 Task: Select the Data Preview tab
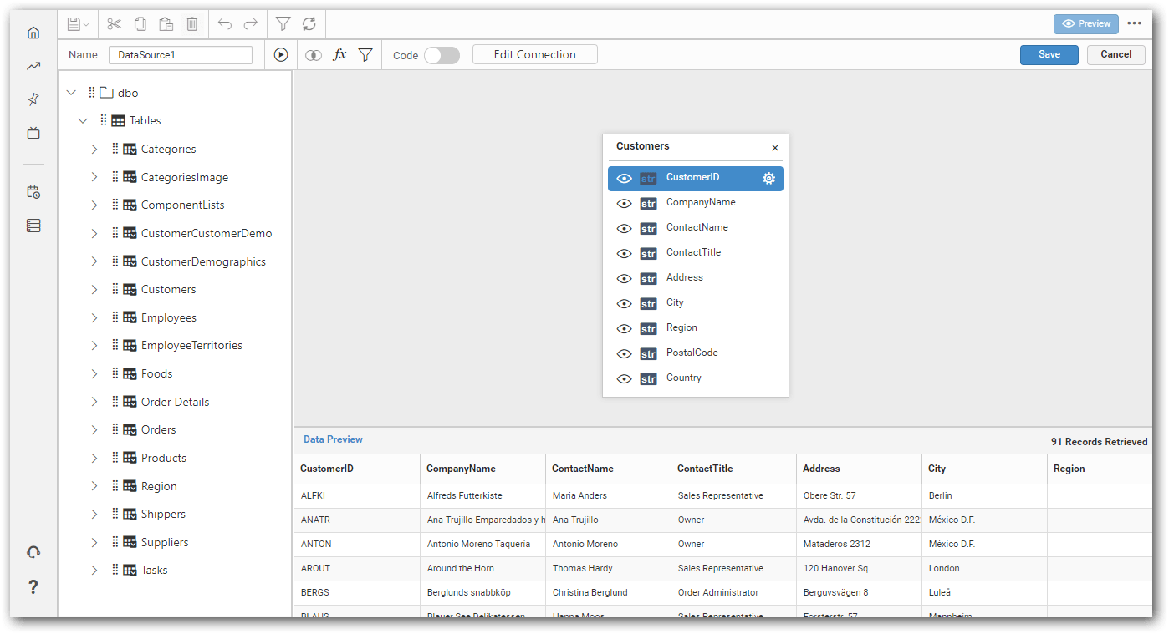click(333, 439)
